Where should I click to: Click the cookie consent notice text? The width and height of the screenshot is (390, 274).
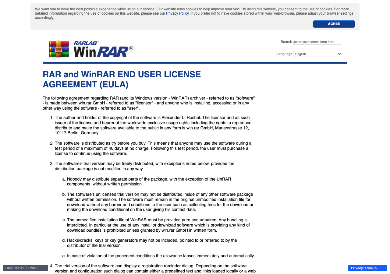point(194,13)
